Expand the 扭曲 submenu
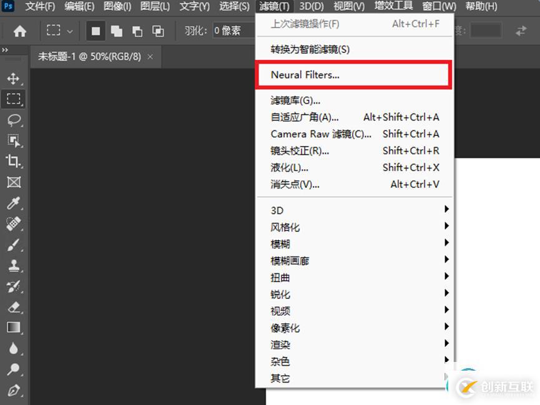 (355, 277)
